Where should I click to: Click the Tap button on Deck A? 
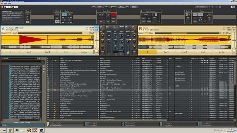[x=92, y=33]
